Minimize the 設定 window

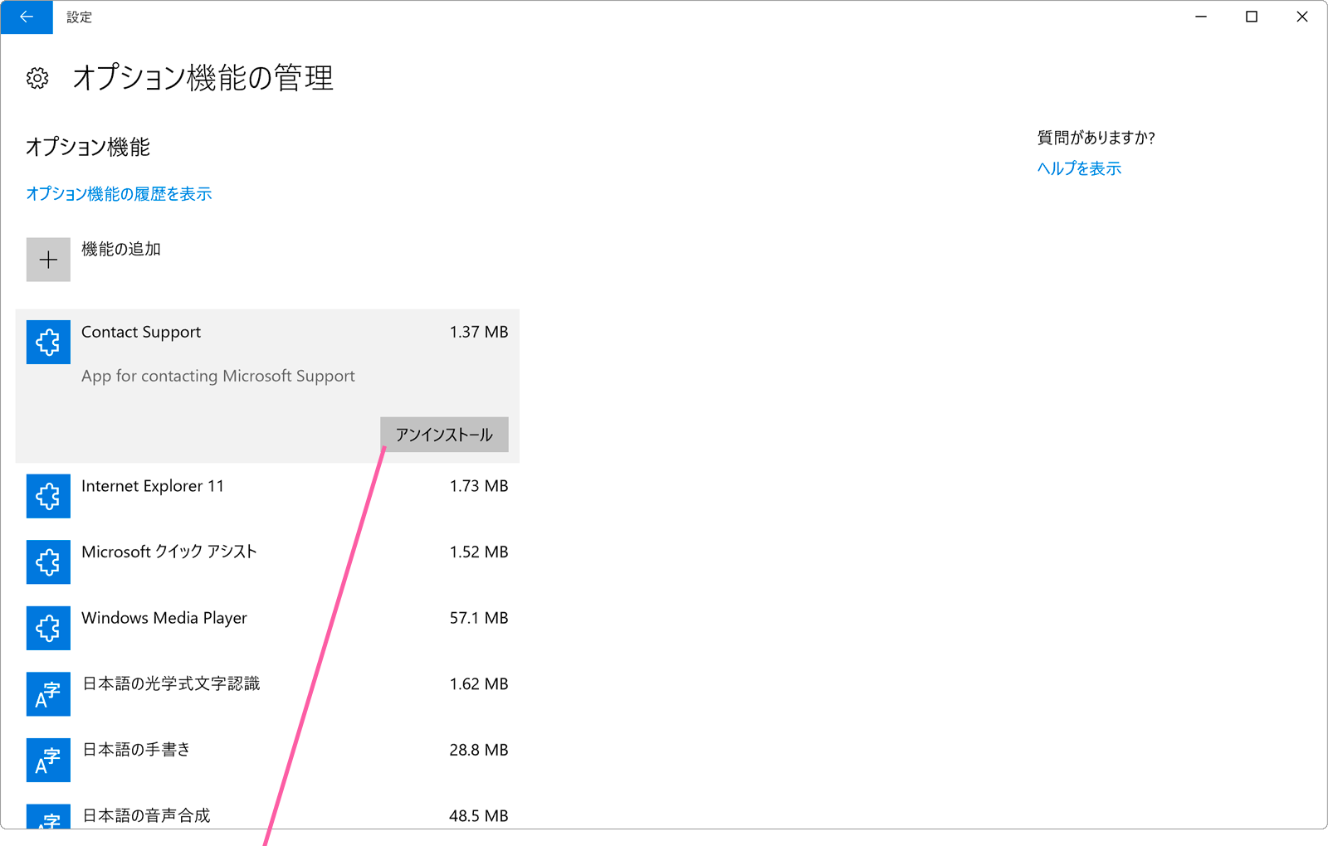point(1201,17)
